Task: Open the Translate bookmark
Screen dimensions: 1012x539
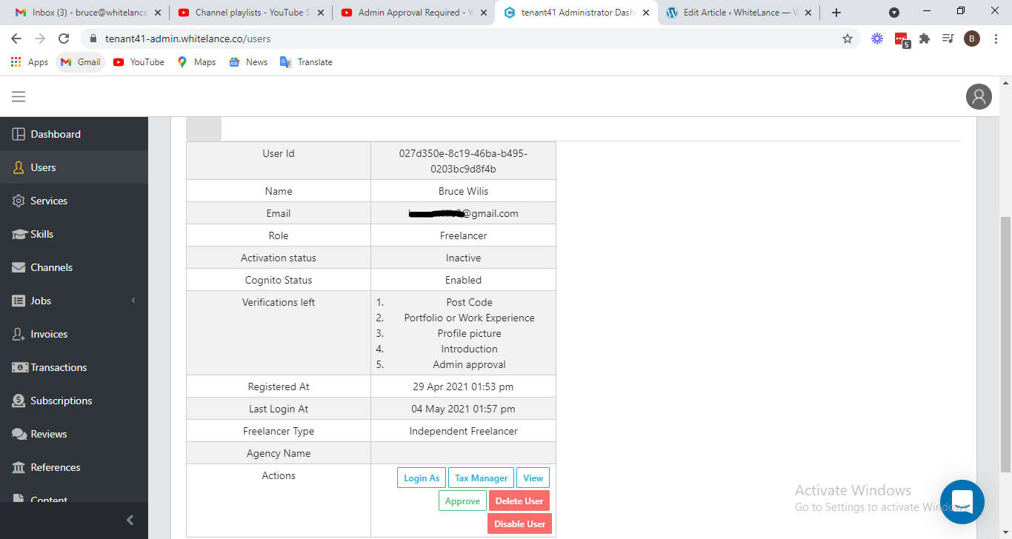Action: [306, 62]
